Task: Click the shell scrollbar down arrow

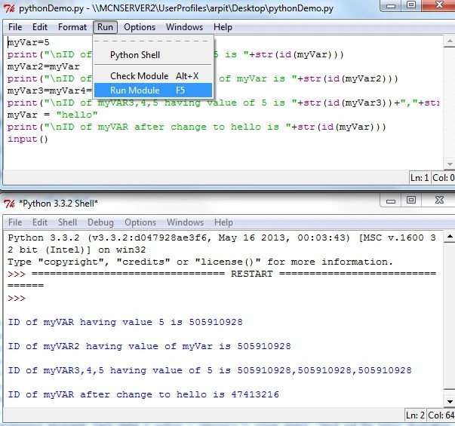Action: [450, 402]
